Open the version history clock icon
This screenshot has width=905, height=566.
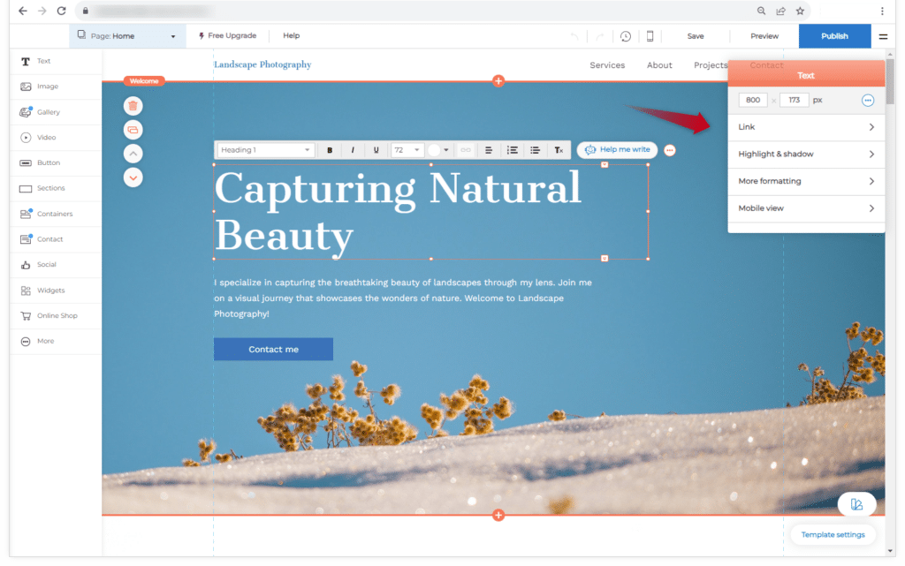pos(625,36)
